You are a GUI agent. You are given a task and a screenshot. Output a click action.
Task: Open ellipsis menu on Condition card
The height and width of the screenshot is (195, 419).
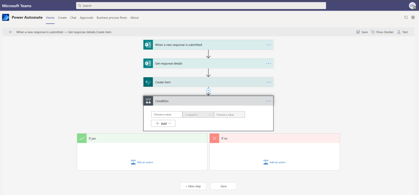tap(269, 101)
